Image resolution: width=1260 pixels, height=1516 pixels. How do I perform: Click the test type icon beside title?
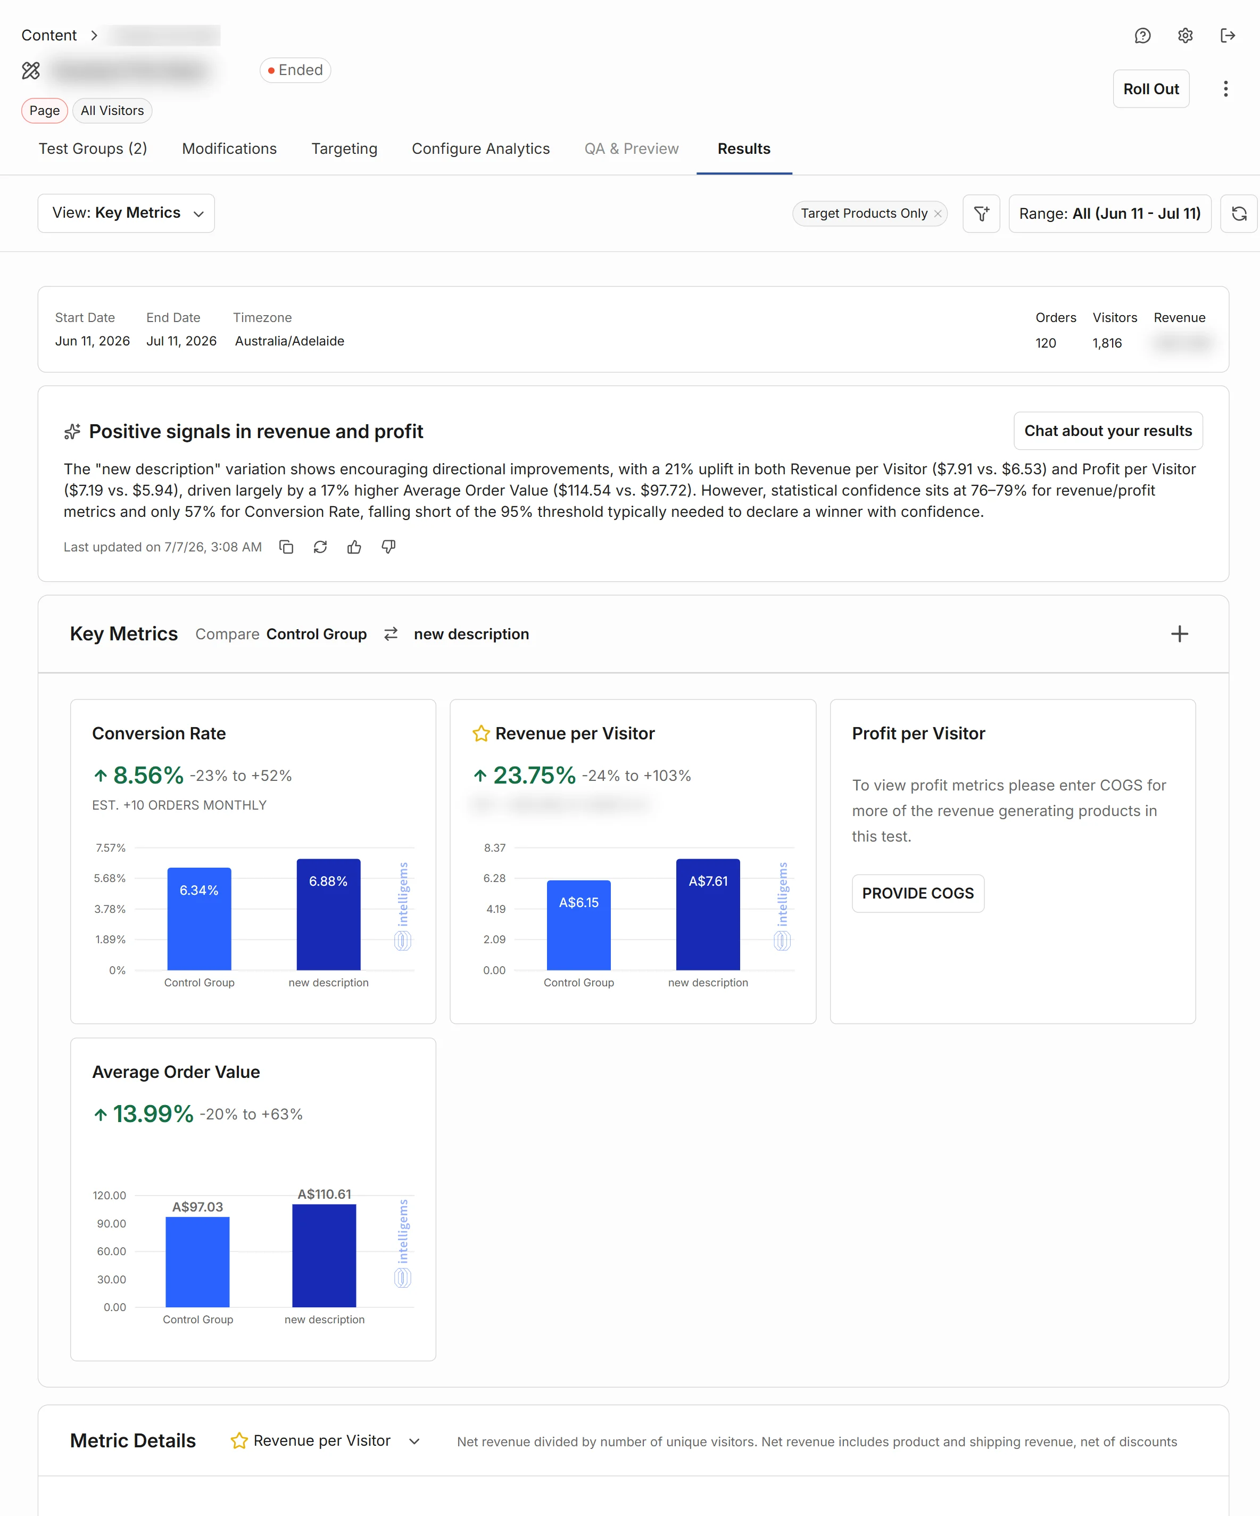[x=31, y=70]
